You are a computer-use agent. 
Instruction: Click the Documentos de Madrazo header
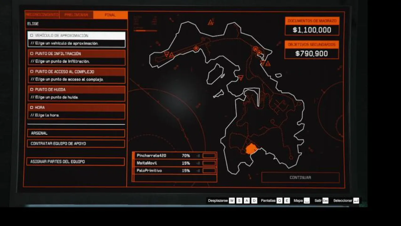coord(312,21)
